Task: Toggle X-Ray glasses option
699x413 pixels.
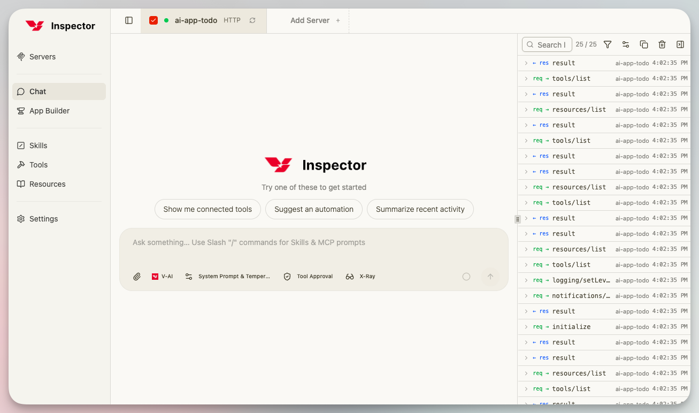Action: (x=360, y=277)
